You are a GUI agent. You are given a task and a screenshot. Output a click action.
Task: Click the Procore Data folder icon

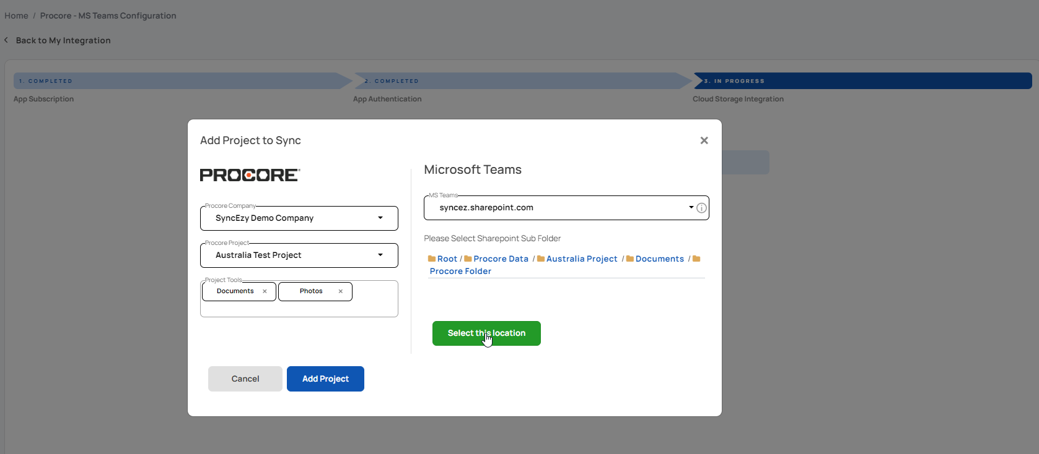click(468, 259)
